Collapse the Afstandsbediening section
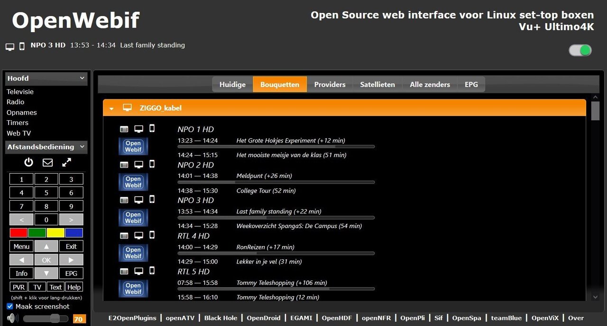The image size is (607, 326). [46, 147]
